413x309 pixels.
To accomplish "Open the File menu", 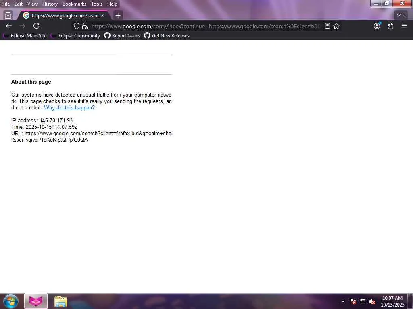I will (x=6, y=4).
